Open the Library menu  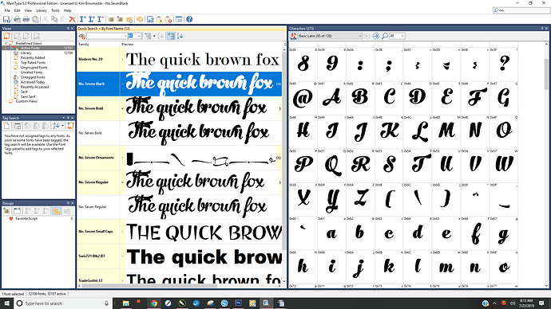pos(42,10)
